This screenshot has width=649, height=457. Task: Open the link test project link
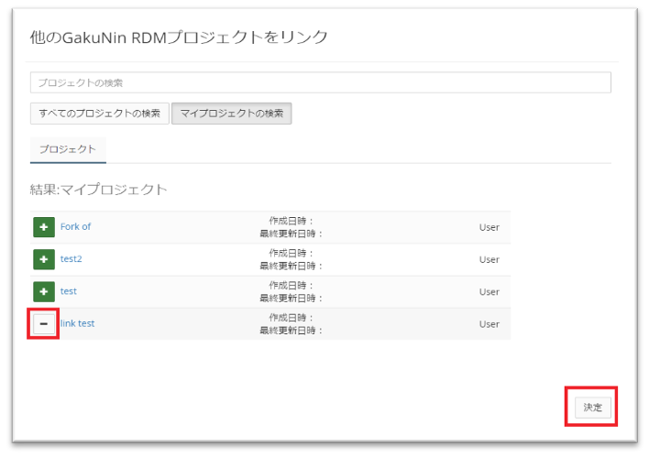77,323
